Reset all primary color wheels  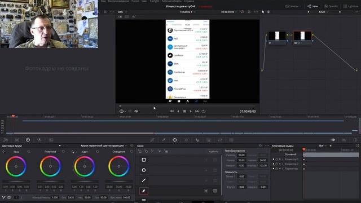[131, 145]
